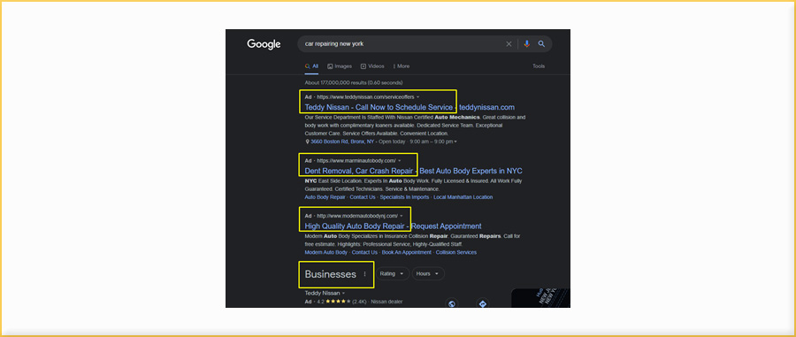Click the Google logo
796x337 pixels.
[x=264, y=44]
